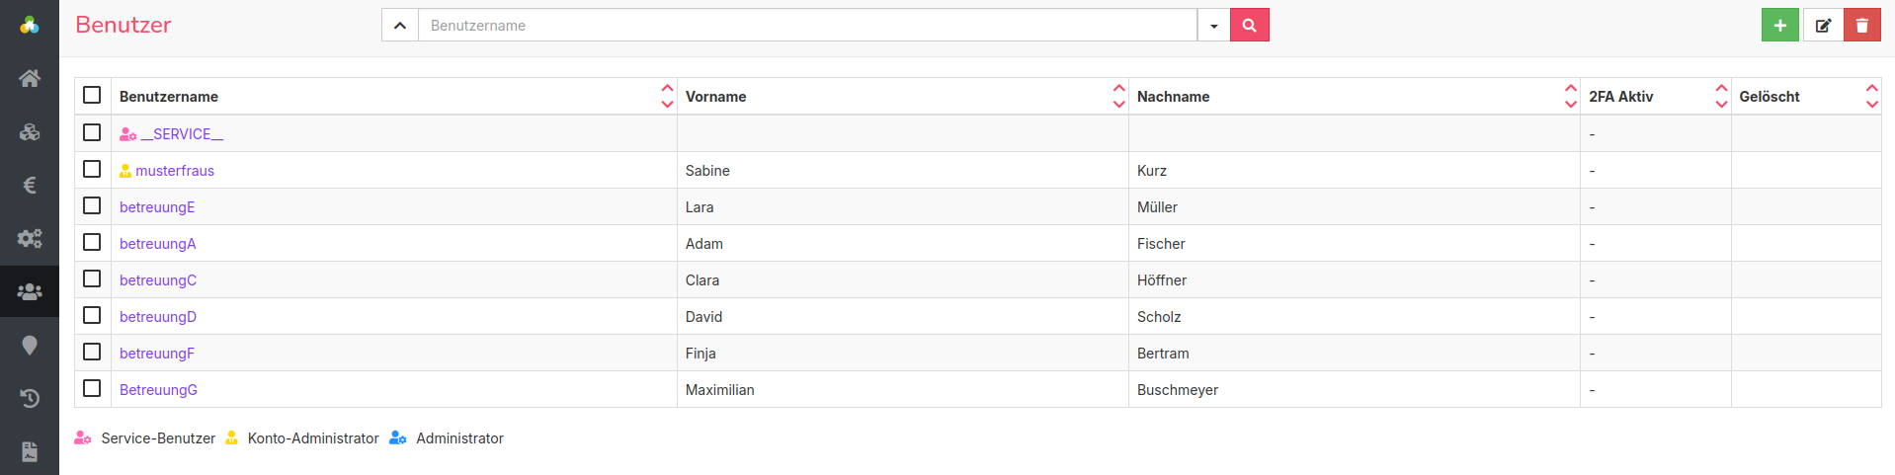Click into the Benutzername search field
1895x475 pixels.
click(807, 25)
